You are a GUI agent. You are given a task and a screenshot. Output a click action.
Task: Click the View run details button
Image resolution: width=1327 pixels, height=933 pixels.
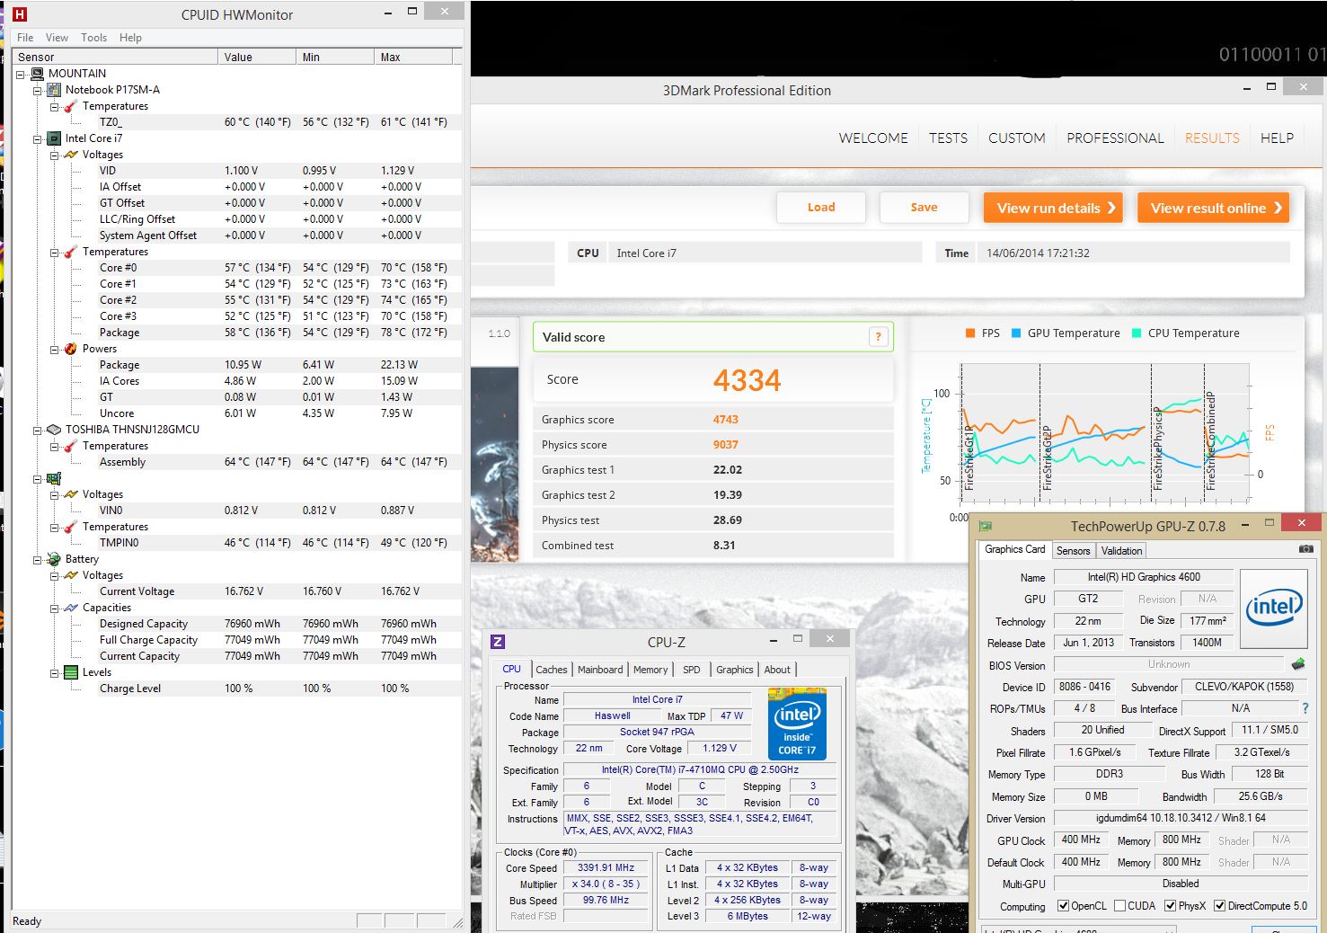[1055, 208]
